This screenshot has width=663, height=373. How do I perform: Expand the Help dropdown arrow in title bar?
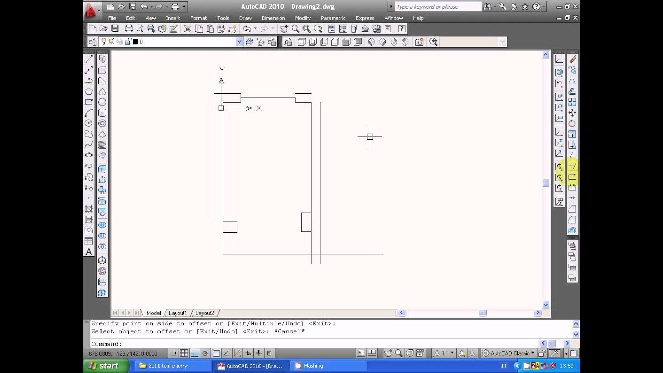click(x=543, y=7)
